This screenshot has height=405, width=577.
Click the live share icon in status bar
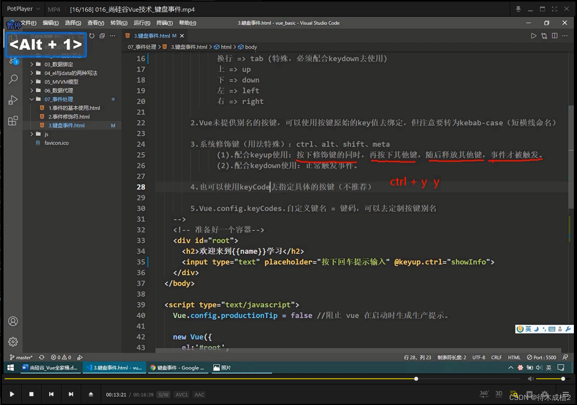tap(80, 357)
